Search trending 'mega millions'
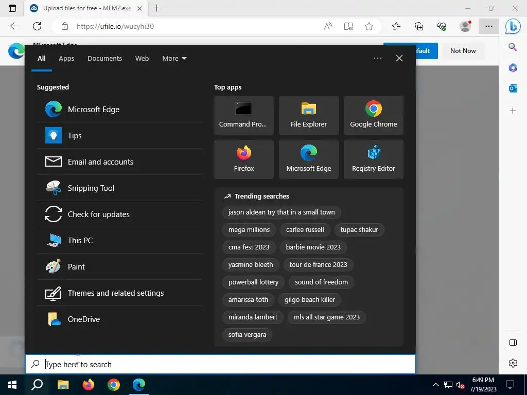Image resolution: width=527 pixels, height=395 pixels. (x=249, y=230)
